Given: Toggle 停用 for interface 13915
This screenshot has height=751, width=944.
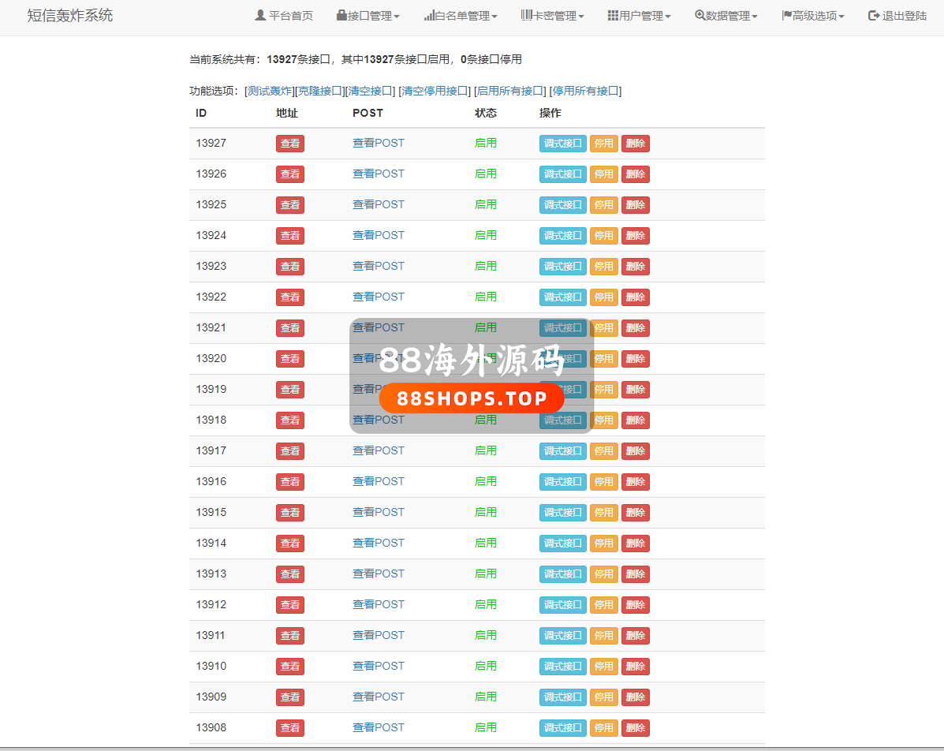Looking at the screenshot, I should click(x=603, y=513).
